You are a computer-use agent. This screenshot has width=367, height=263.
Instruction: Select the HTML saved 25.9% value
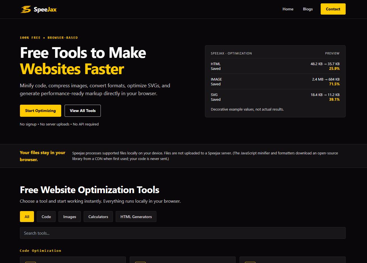pos(334,69)
